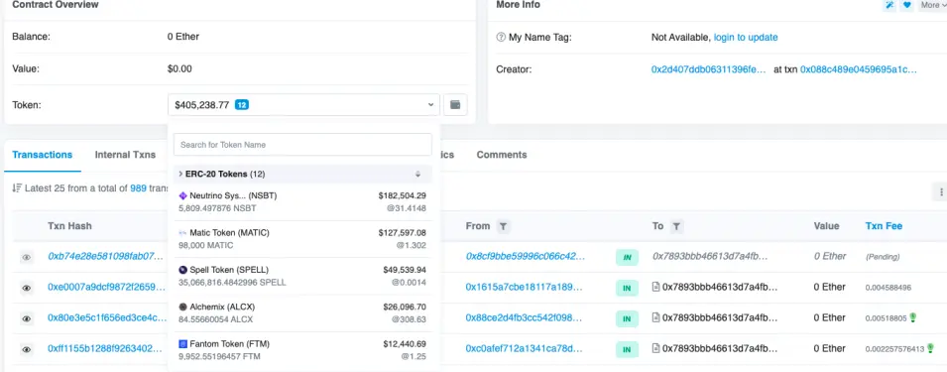Click green lightbulb icon beside fee 0.00518805
The image size is (947, 372).
pos(913,317)
